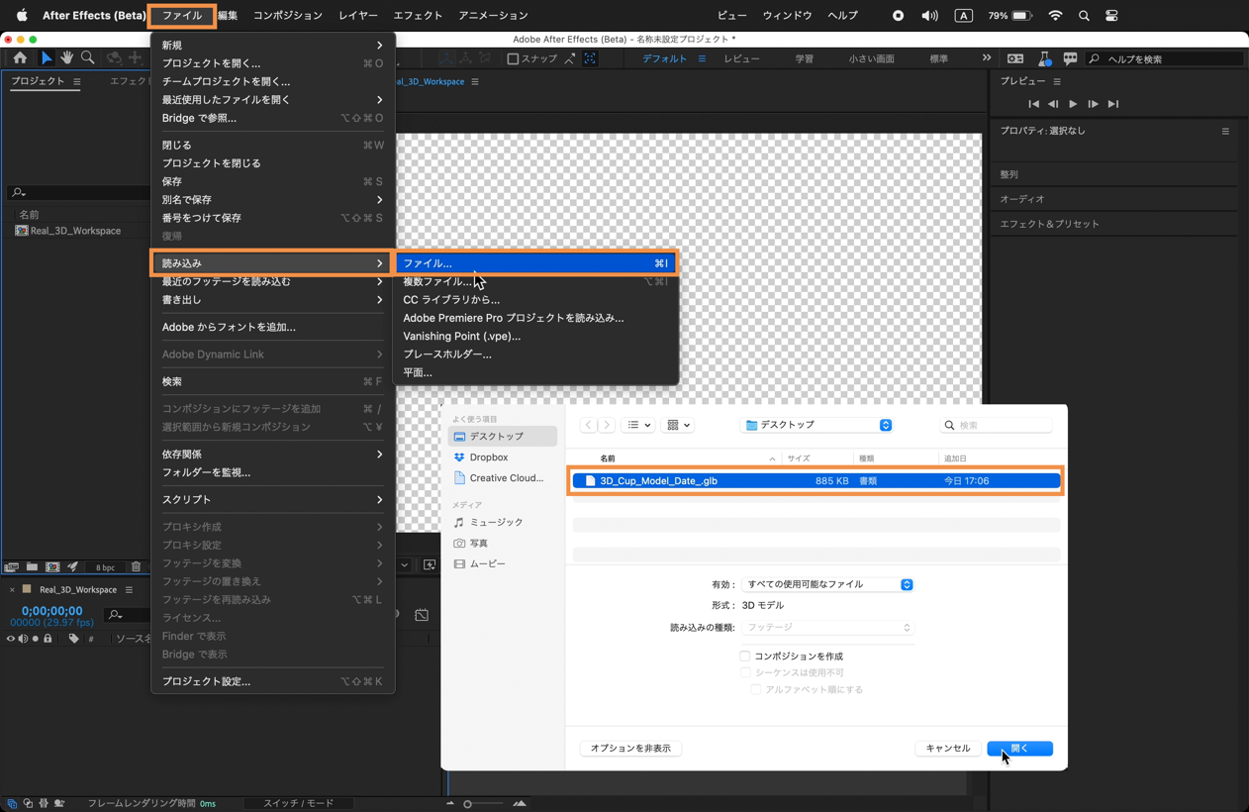Image resolution: width=1249 pixels, height=812 pixels.
Task: Choose 複数ファイル... in the import submenu
Action: pos(535,281)
